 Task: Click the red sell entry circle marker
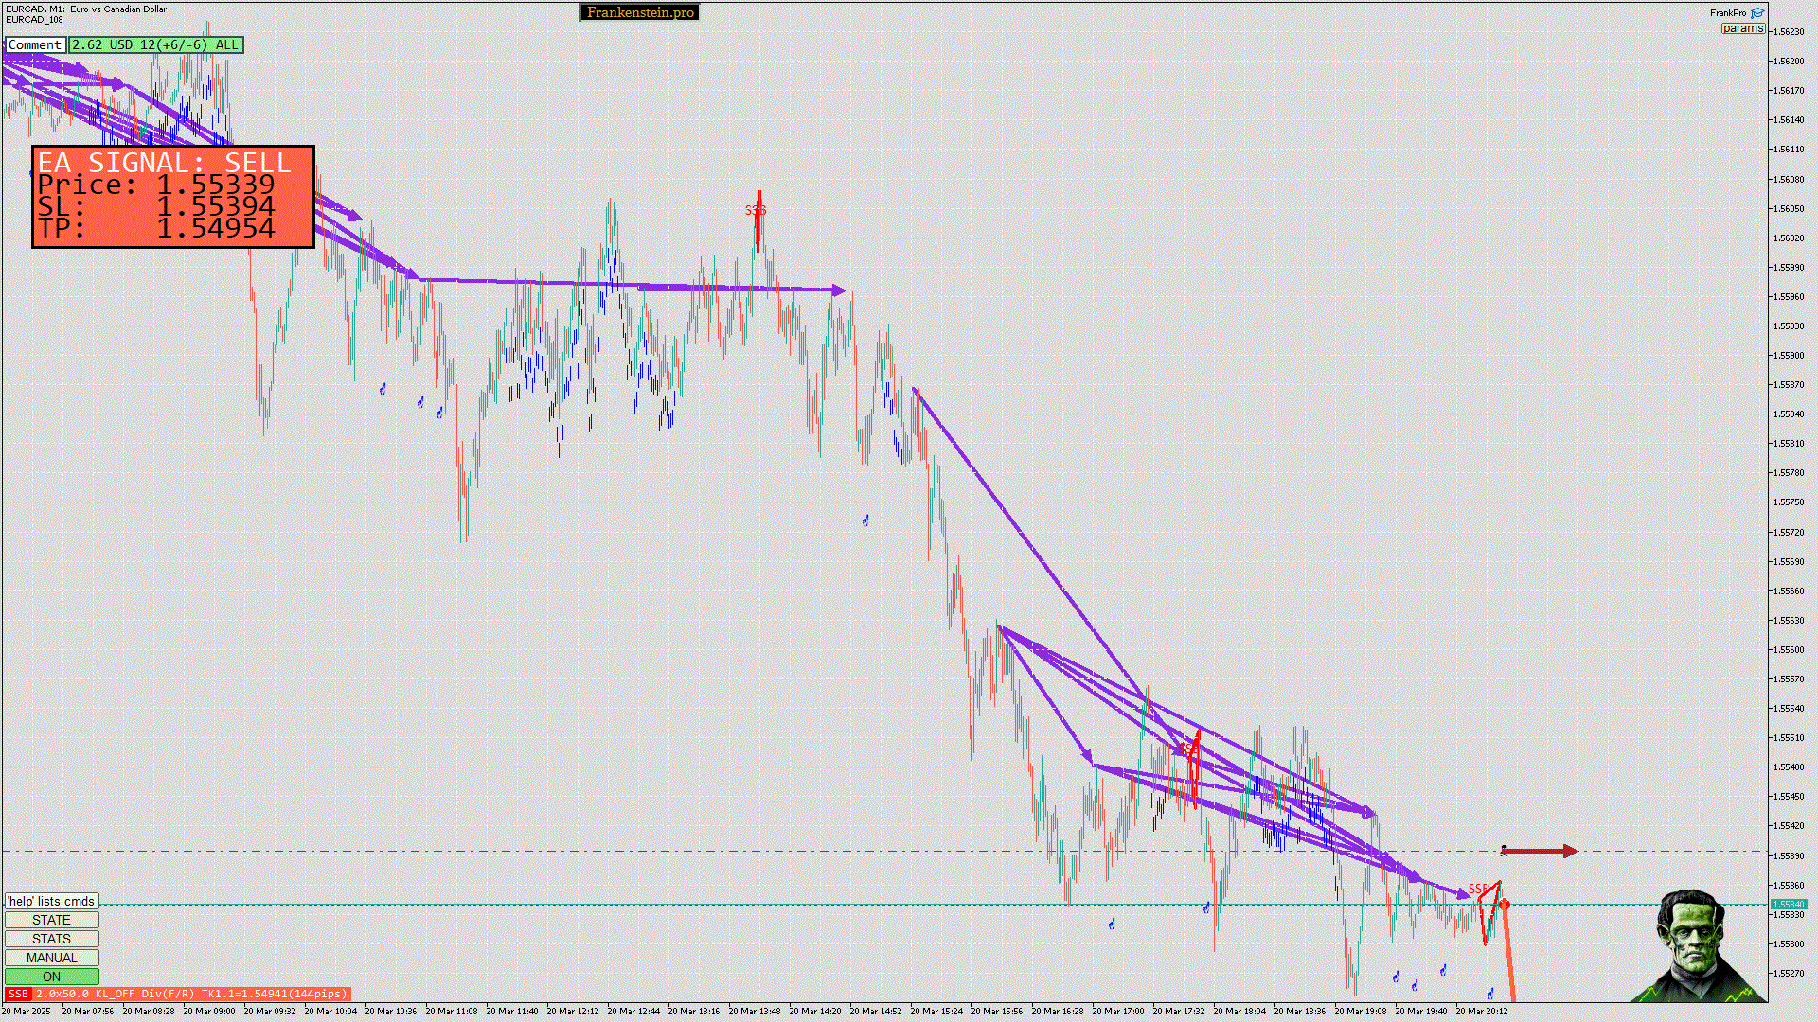pyautogui.click(x=1505, y=905)
